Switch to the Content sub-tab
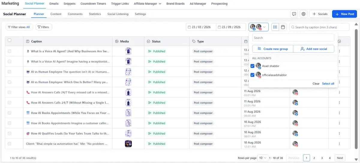360x163 pixels. pyautogui.click(x=56, y=14)
